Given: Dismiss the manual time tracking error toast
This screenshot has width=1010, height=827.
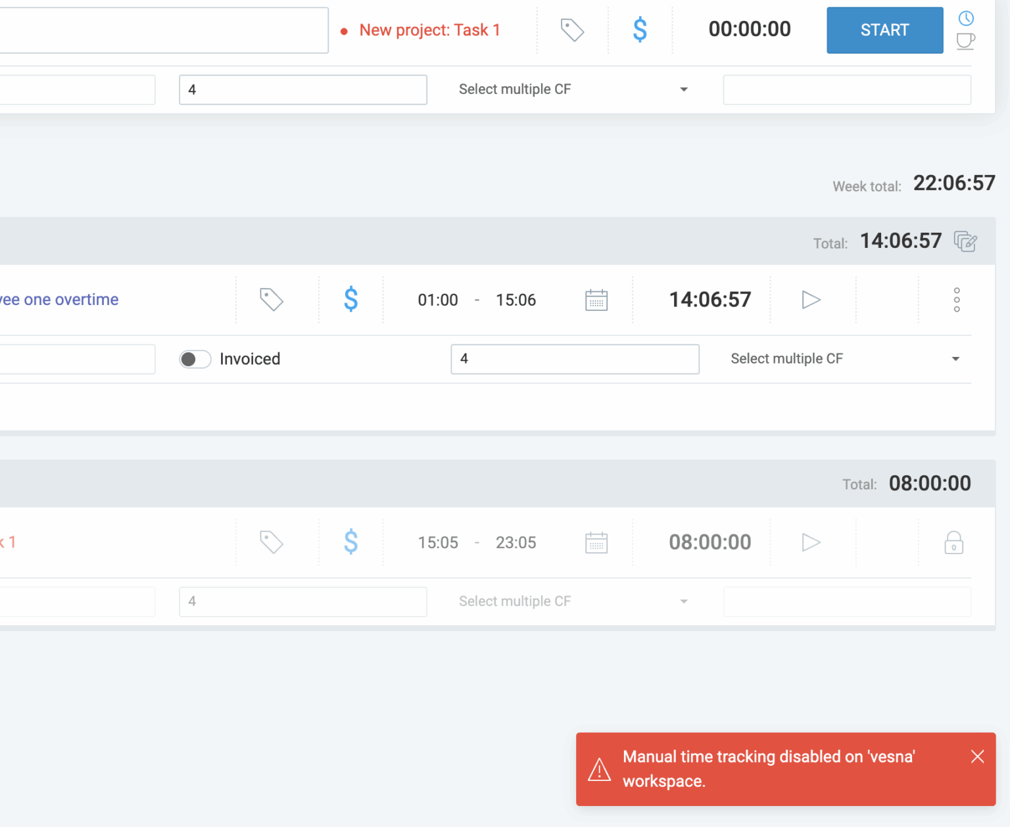Looking at the screenshot, I should (x=977, y=757).
